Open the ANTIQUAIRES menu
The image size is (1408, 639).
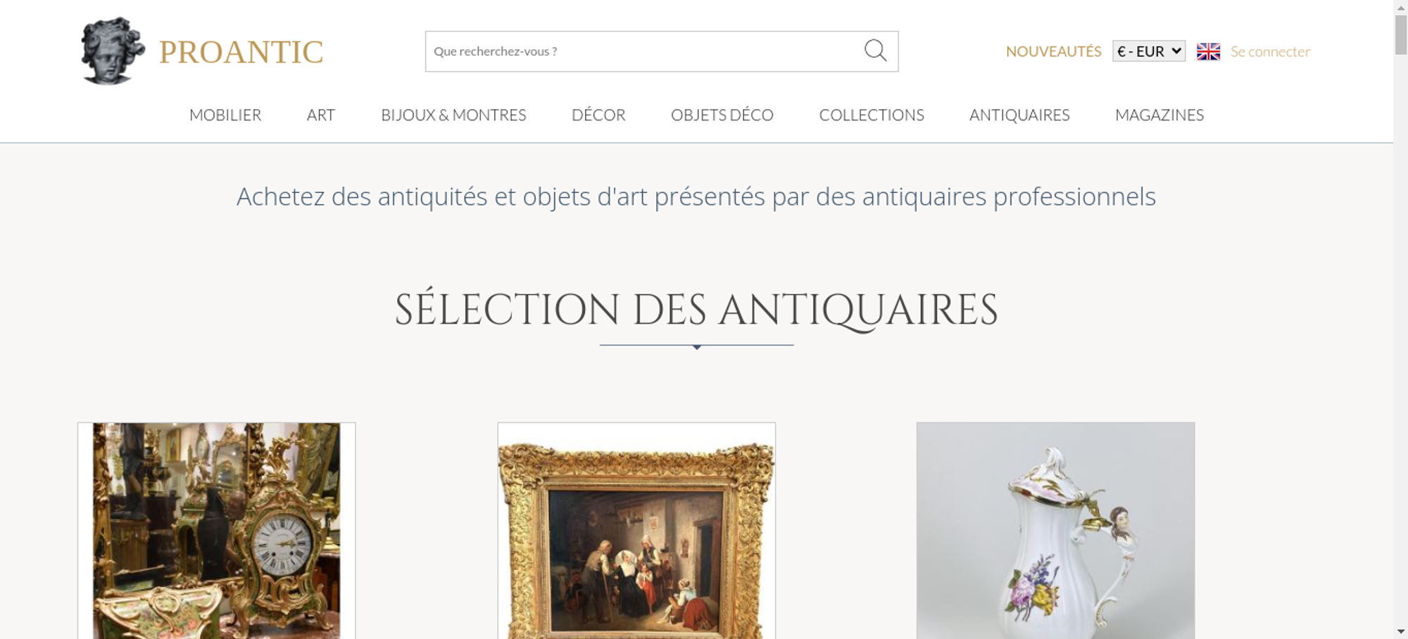tap(1019, 115)
